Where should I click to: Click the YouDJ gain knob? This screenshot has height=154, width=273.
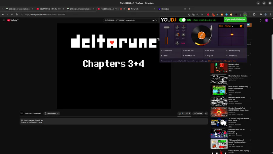tap(184, 35)
